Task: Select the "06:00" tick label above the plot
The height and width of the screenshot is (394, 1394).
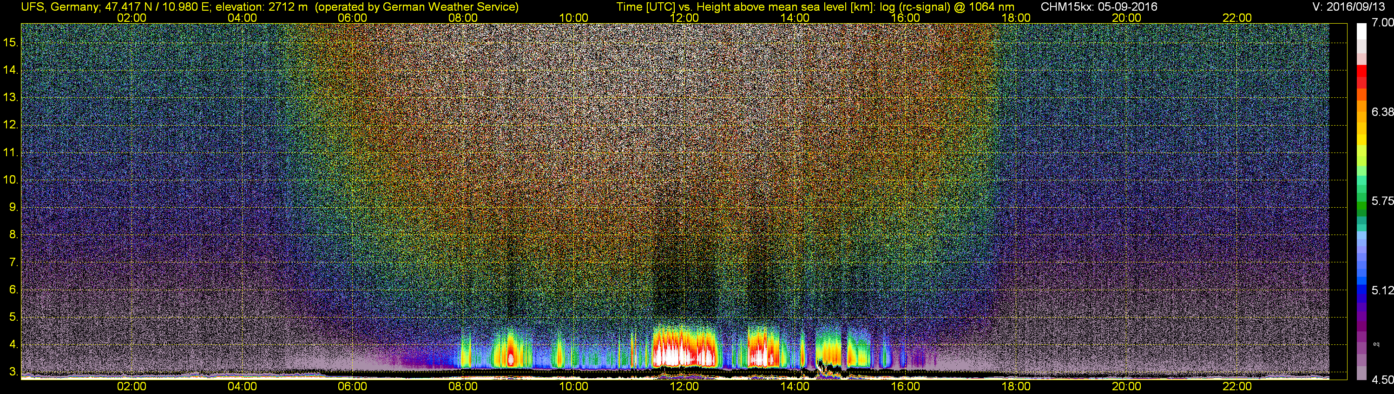Action: [x=352, y=18]
